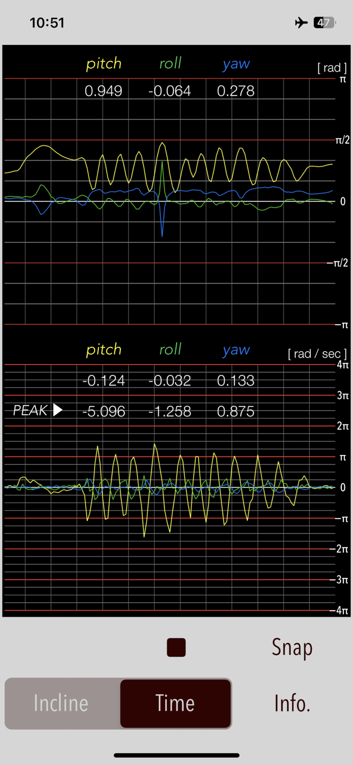Tap the peak yaw value 0.875
The image size is (353, 765).
coord(236,412)
